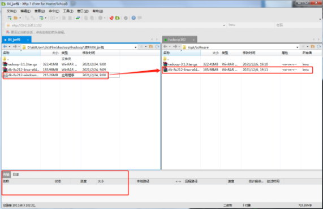Open the 查看(V) menu

[40, 11]
